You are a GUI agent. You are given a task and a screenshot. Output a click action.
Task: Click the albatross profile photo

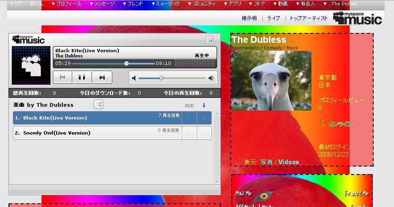271,81
